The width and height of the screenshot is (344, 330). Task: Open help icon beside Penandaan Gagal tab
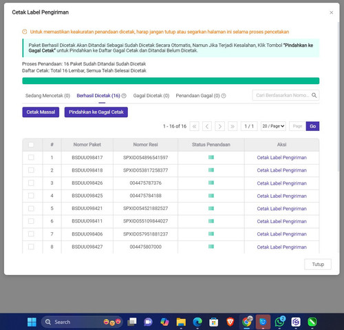(x=224, y=96)
